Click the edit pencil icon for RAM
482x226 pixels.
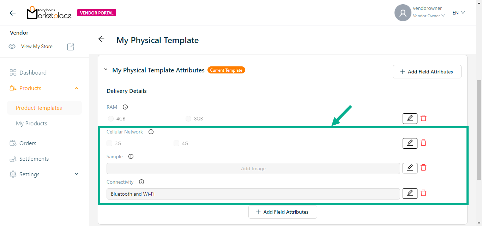pyautogui.click(x=410, y=118)
